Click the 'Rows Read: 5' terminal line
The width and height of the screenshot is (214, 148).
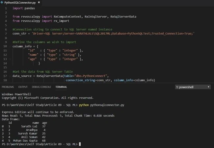[x=58, y=115]
